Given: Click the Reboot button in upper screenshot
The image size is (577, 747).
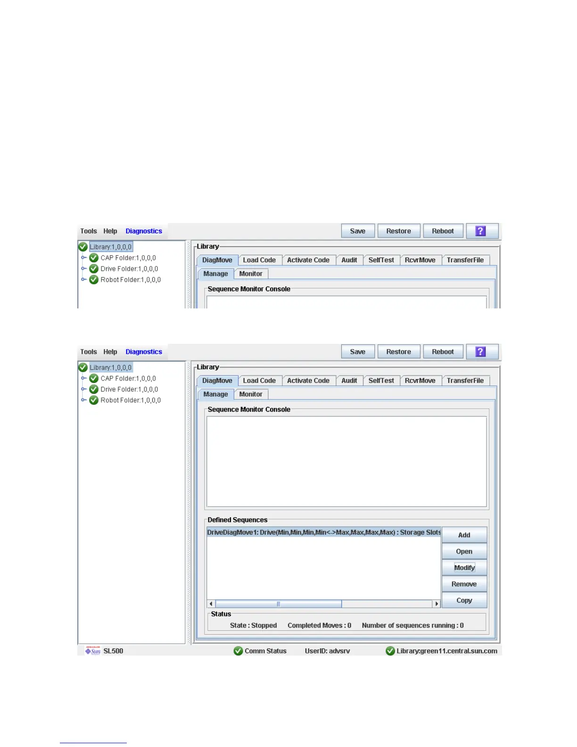Looking at the screenshot, I should (x=443, y=231).
